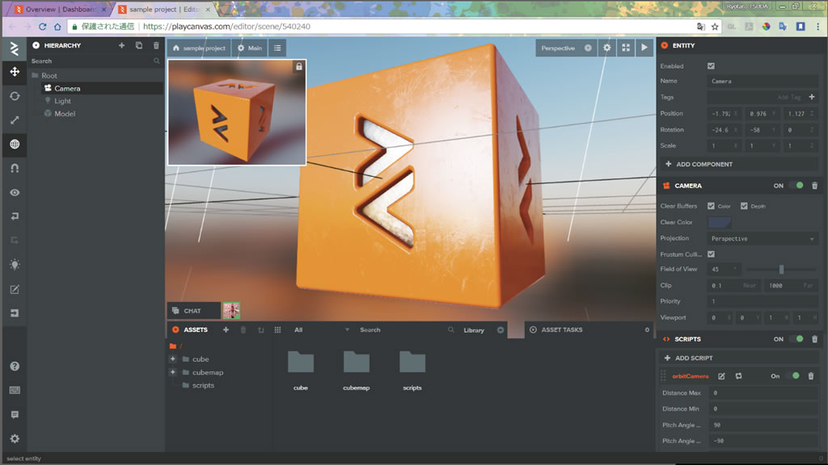Open the scene list menu icon

(277, 48)
